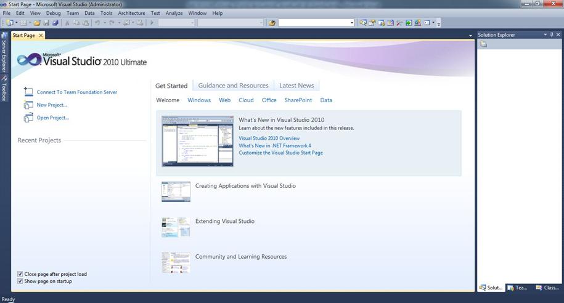This screenshot has width=564, height=303.
Task: Open the Server Explorer side tab
Action: click(x=4, y=52)
